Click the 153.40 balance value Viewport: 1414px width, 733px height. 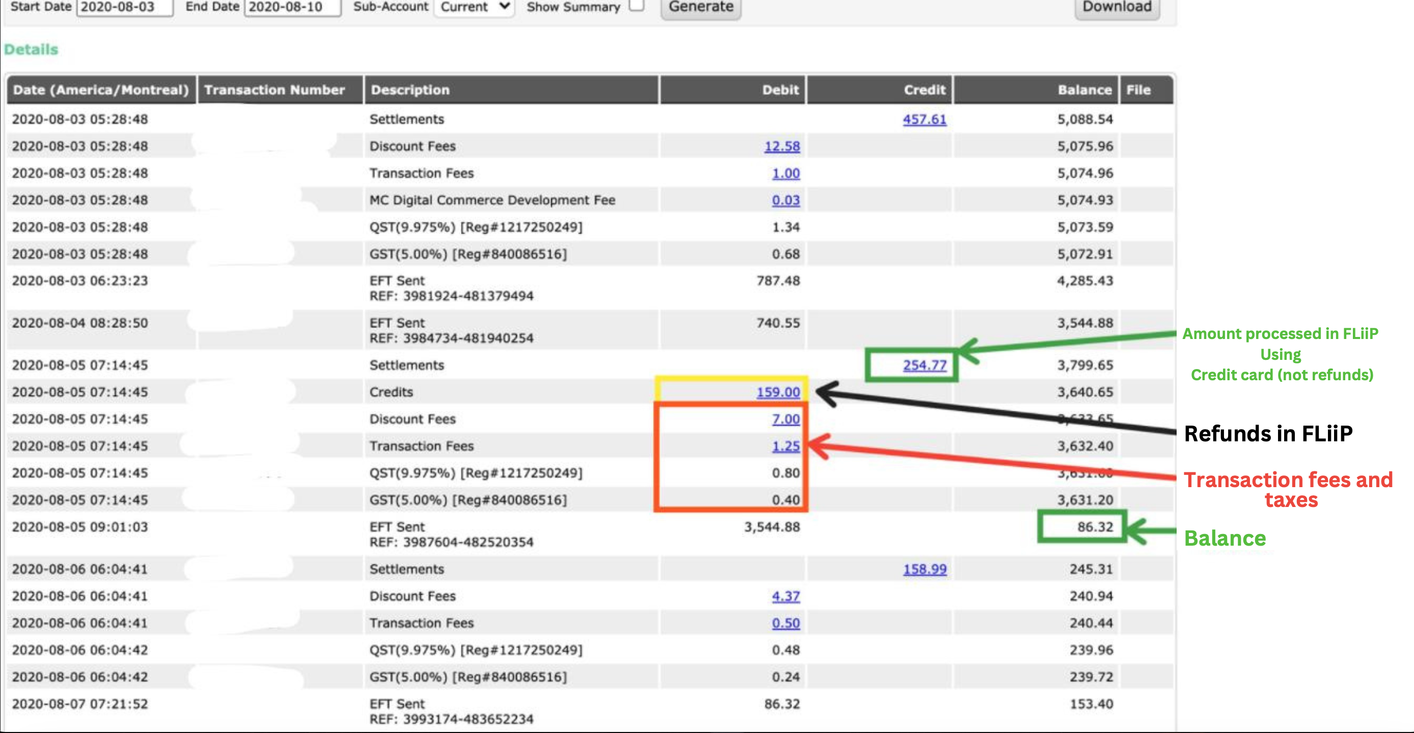tap(1091, 703)
